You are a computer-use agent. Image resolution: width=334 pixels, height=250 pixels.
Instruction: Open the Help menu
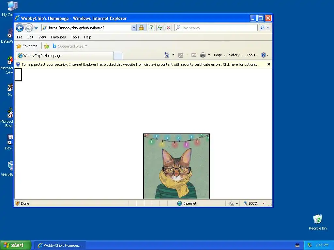(x=87, y=37)
